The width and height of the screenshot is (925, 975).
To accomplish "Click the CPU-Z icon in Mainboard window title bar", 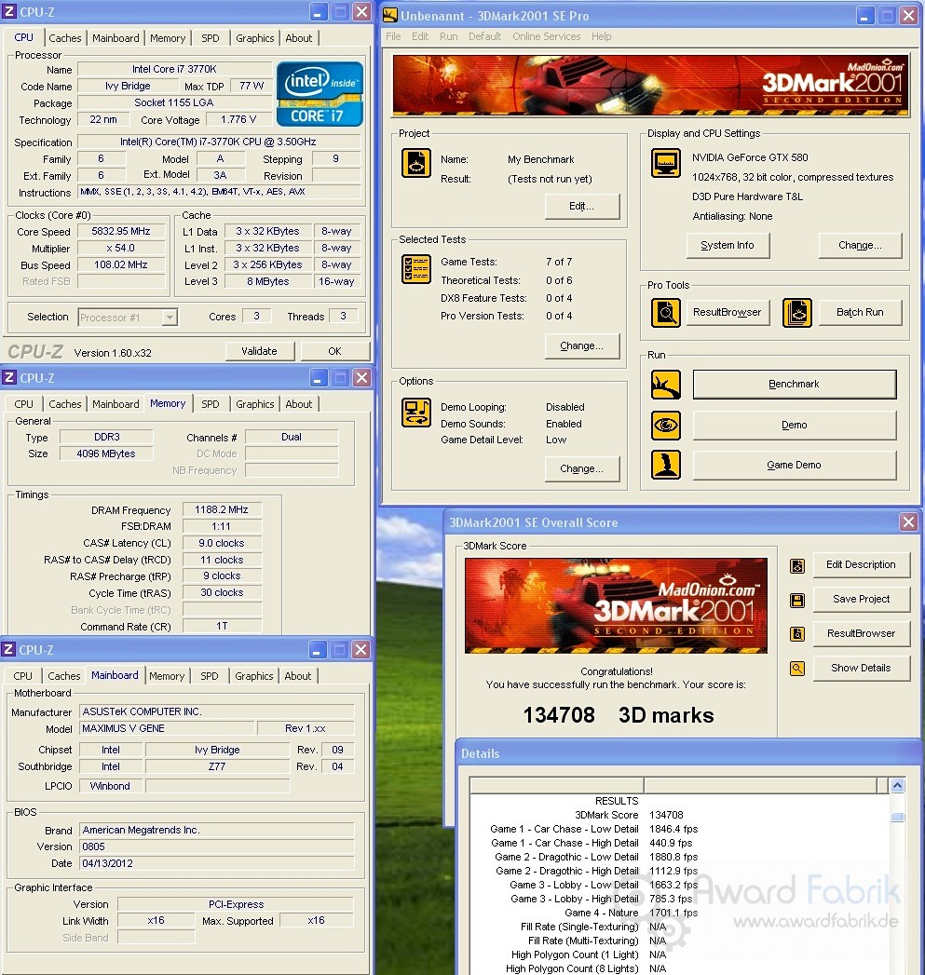I will coord(8,649).
